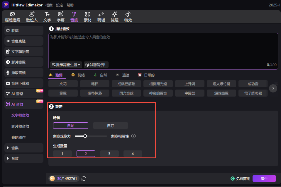
Task: Click the 試聽範例 sample button
Action: pos(96,65)
